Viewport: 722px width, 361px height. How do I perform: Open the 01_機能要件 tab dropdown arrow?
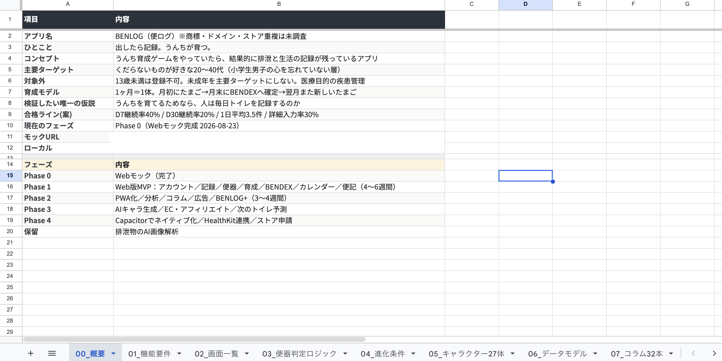[x=179, y=354]
